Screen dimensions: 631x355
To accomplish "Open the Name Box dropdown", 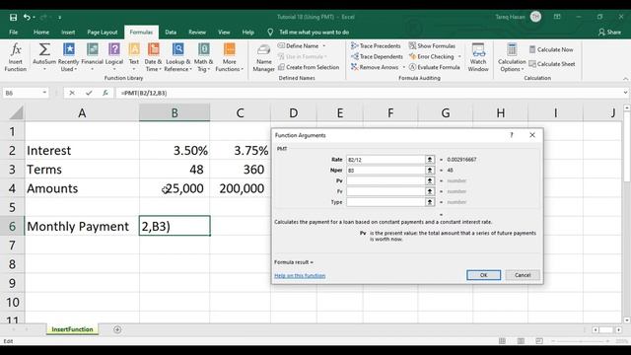I will 44,93.
